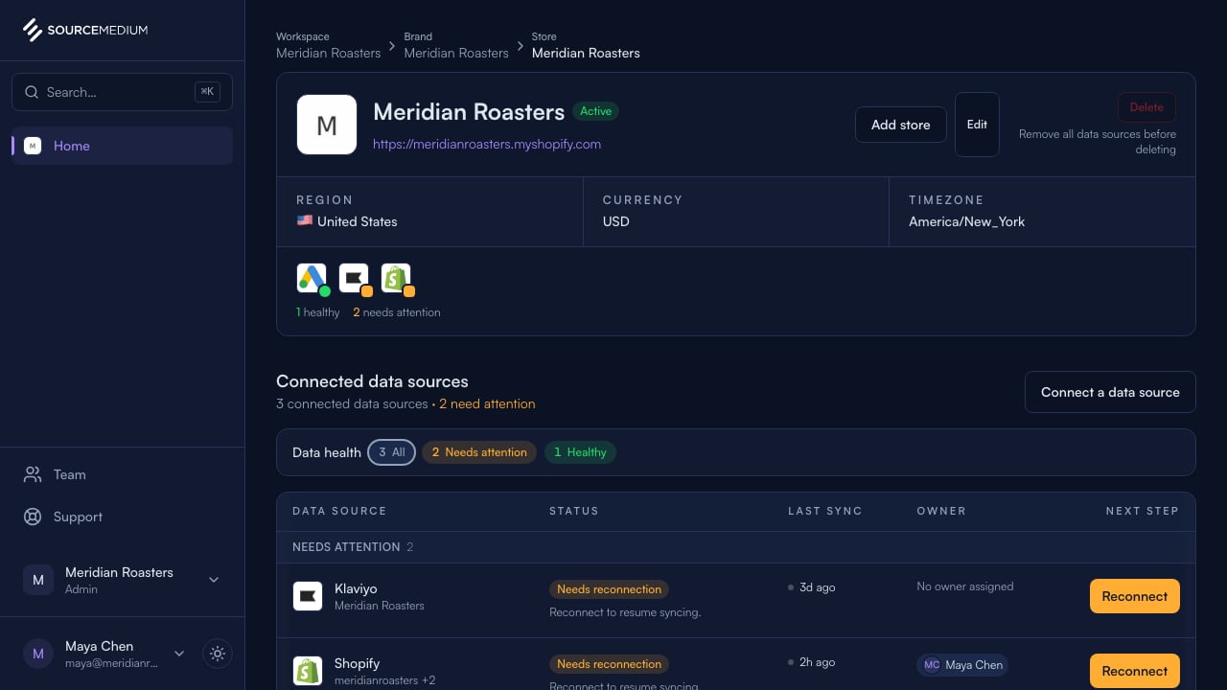Click the Home M icon in sidebar

point(33,146)
